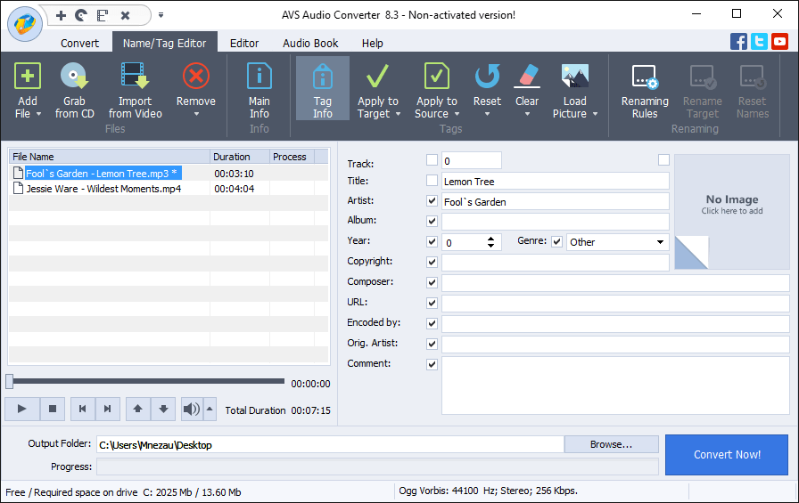Open Grab from CD tool
799x503 pixels.
tap(74, 77)
